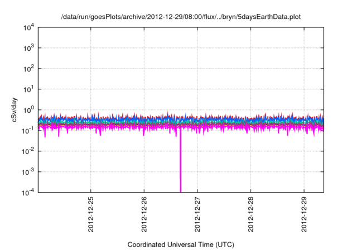Click the 2012-12-29 date tick label

tap(304, 214)
